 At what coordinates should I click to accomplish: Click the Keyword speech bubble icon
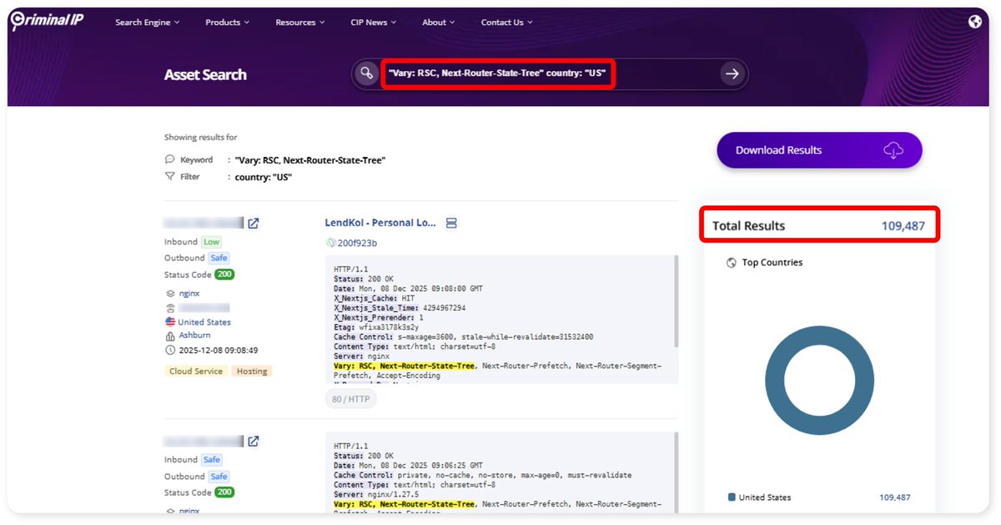pyautogui.click(x=170, y=159)
